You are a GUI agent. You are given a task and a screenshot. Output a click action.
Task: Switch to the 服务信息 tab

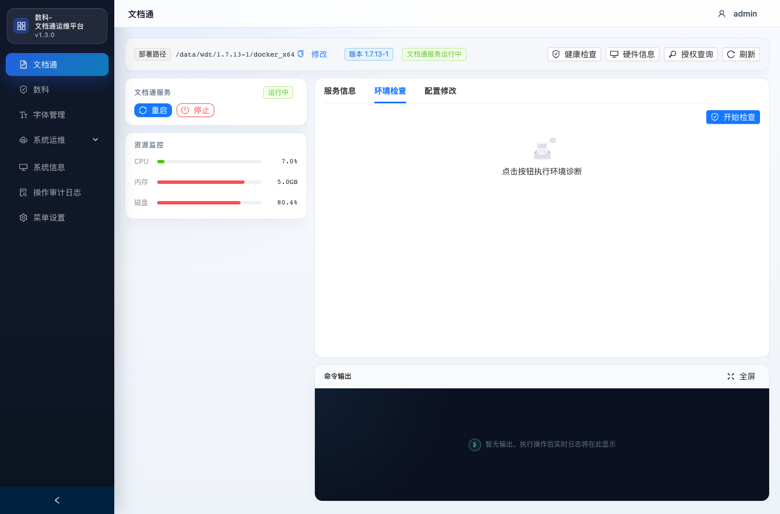click(340, 91)
